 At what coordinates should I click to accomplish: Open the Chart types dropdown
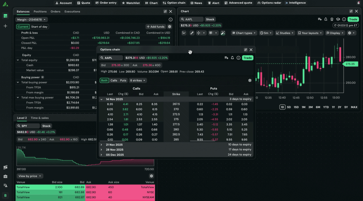(x=244, y=33)
